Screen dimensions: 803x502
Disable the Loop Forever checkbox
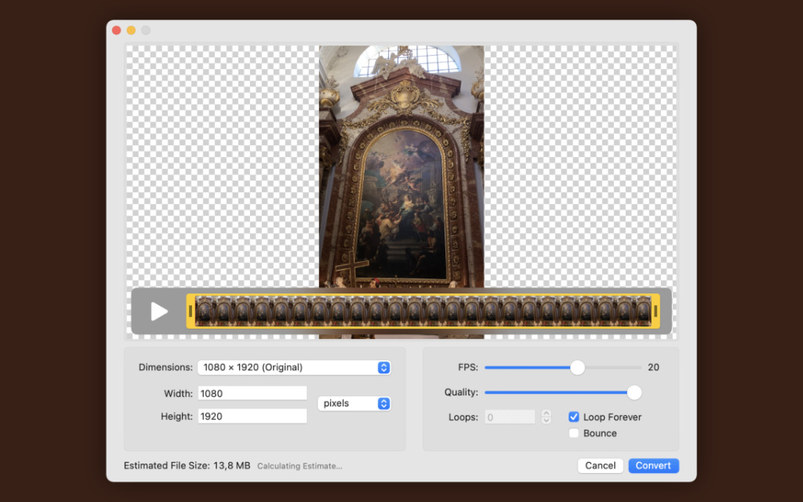click(x=574, y=417)
